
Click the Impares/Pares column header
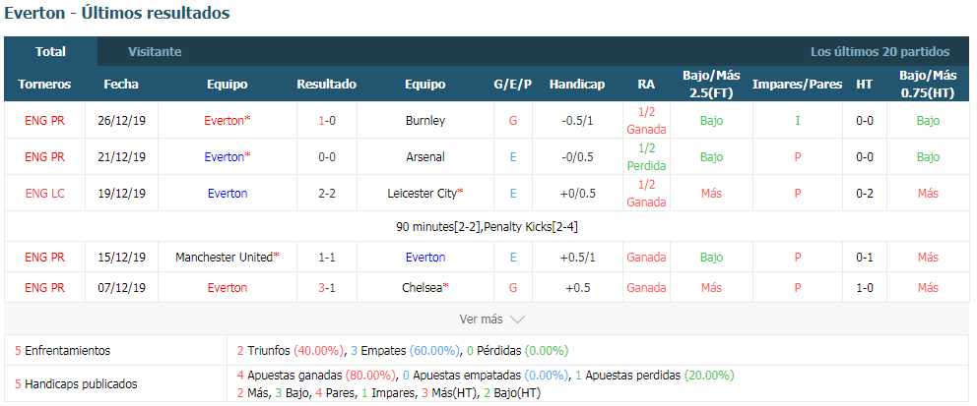[797, 84]
